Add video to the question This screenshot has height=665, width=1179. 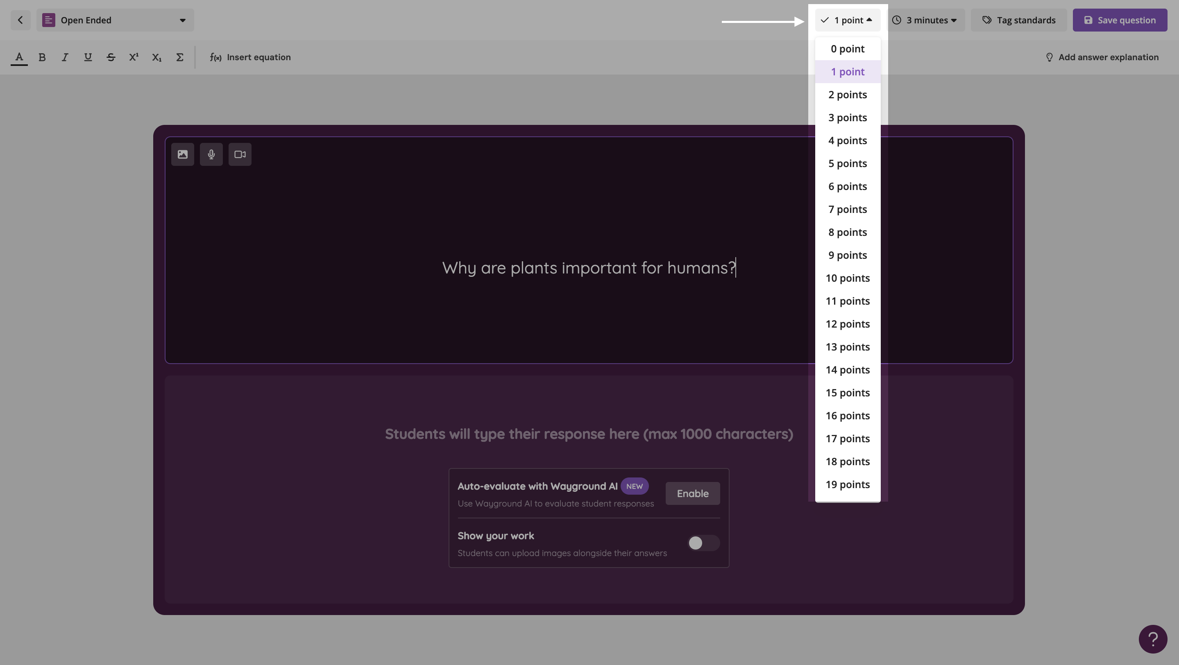240,155
